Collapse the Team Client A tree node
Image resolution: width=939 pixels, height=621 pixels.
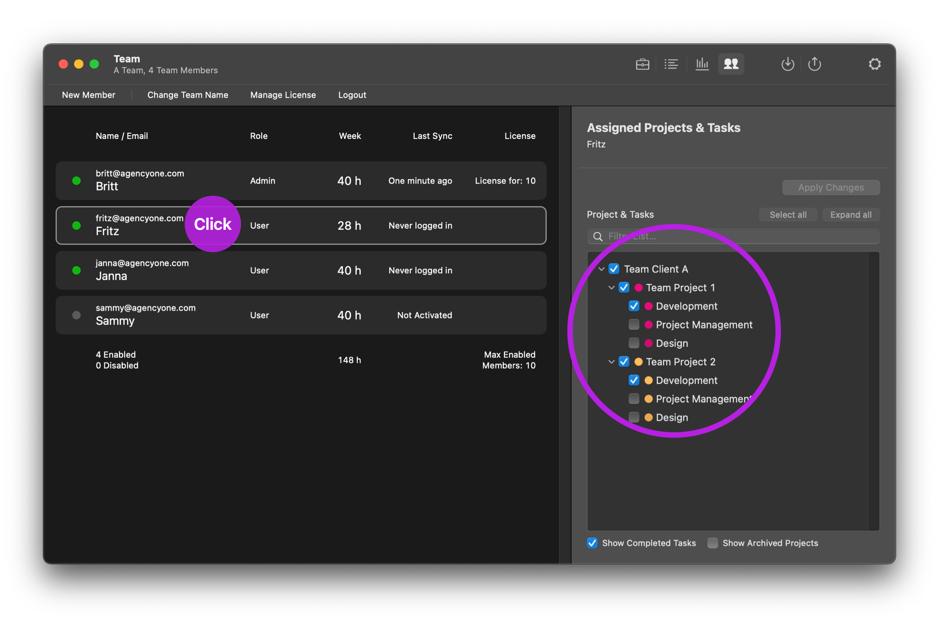601,269
